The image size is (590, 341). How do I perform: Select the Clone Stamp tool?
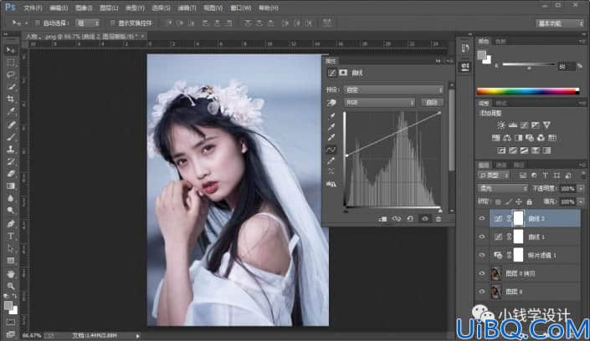[x=11, y=150]
